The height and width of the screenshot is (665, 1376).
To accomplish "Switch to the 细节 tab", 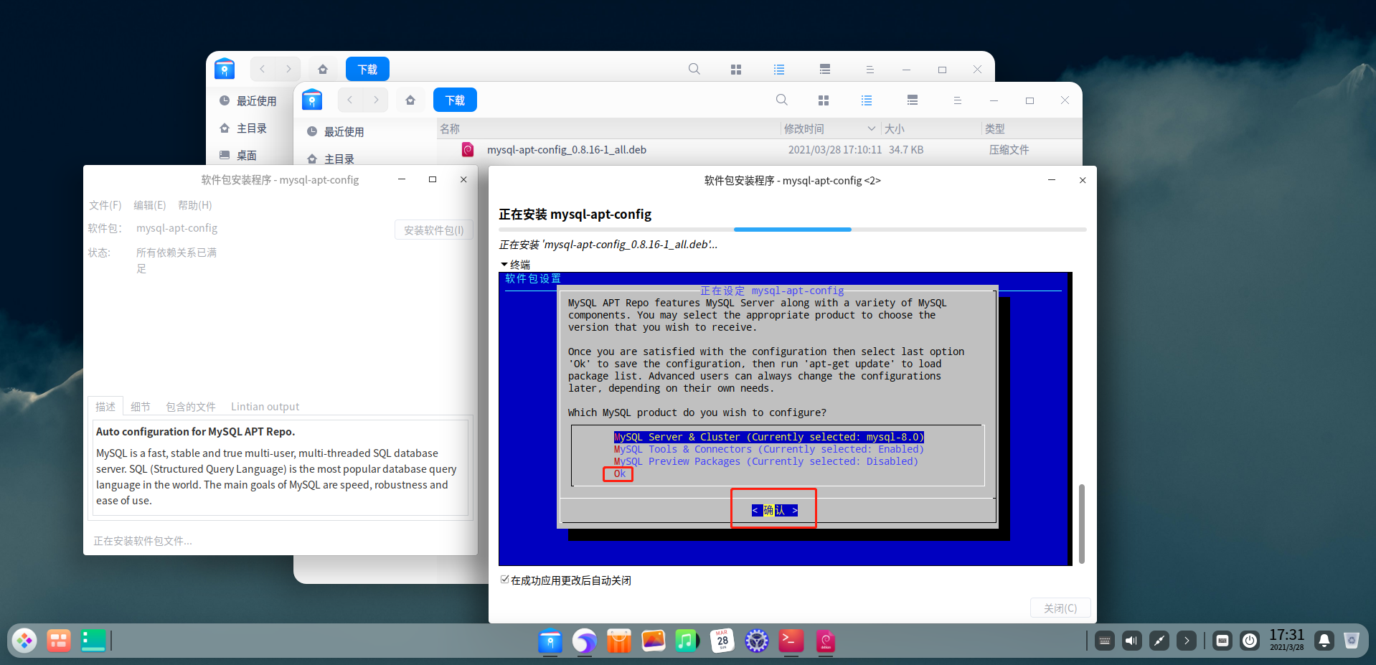I will tap(141, 407).
